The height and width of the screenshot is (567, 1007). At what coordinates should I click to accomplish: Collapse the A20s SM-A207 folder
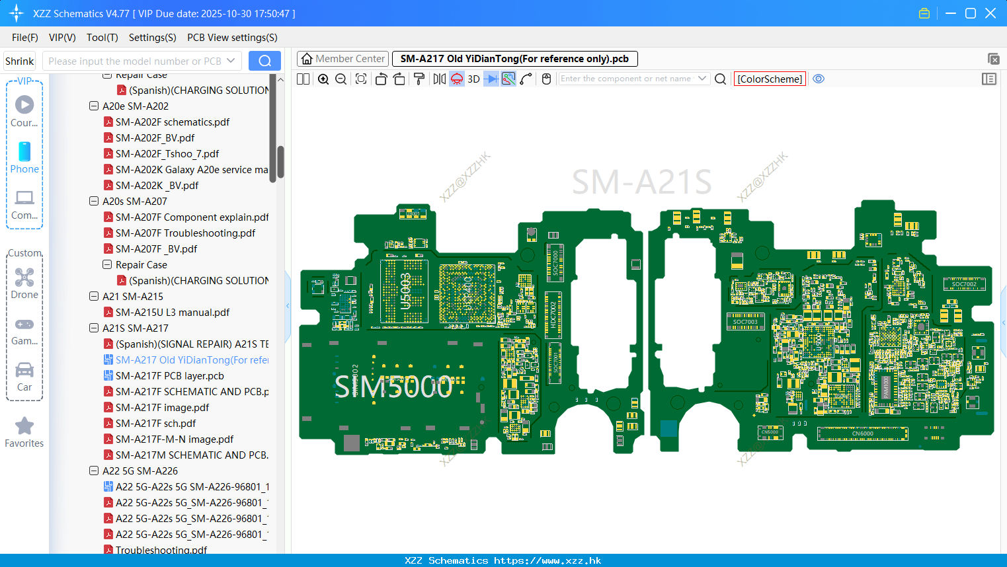point(94,201)
